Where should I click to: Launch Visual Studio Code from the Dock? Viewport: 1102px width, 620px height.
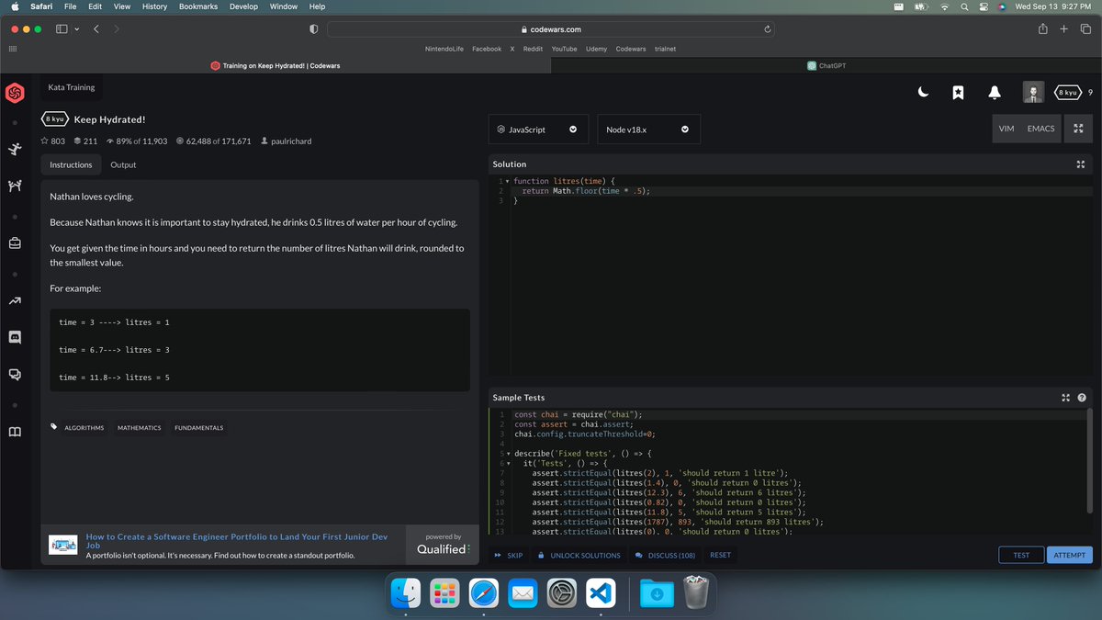tap(602, 594)
